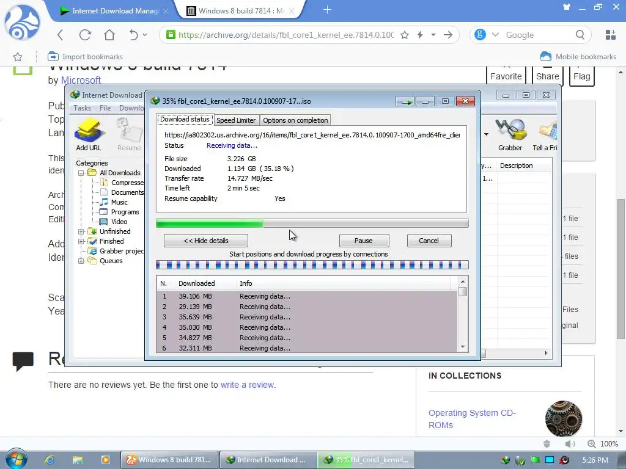Open the Microsoft author link

pos(81,80)
